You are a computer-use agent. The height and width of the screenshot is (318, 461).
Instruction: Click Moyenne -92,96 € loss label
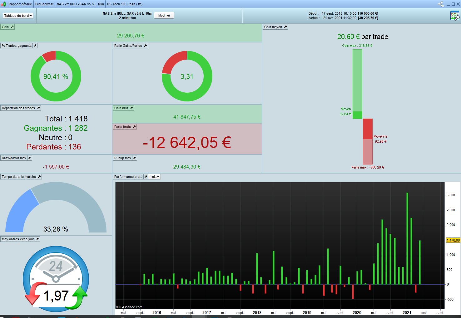(x=380, y=139)
